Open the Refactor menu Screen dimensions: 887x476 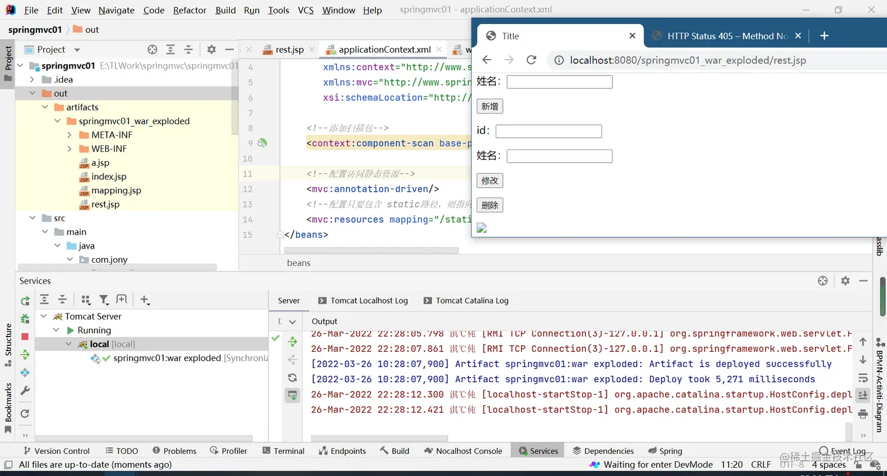[x=189, y=10]
